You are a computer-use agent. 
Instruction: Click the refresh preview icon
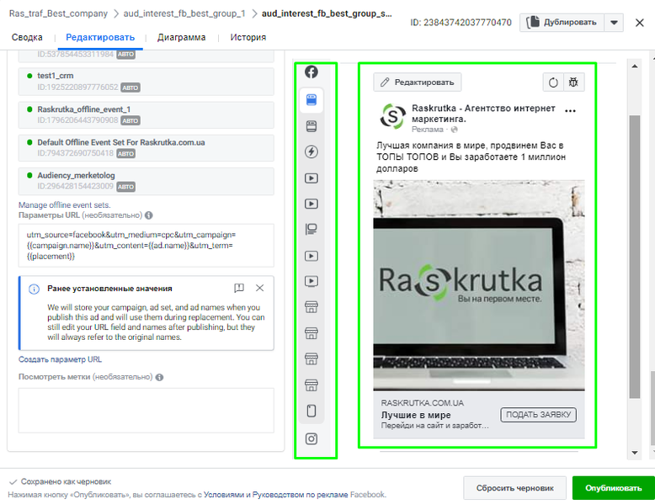point(553,82)
